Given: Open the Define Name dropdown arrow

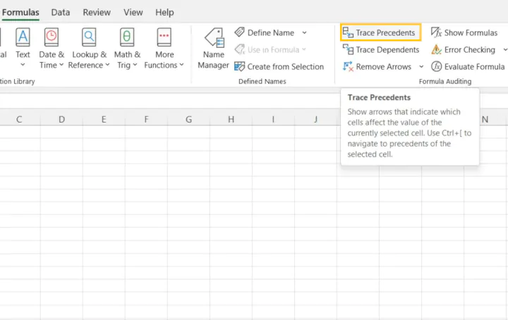Looking at the screenshot, I should coord(304,32).
